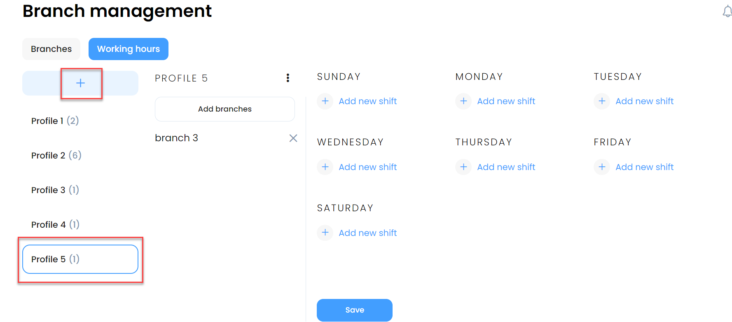732x322 pixels.
Task: Open Profile 3 from the sidebar
Action: click(80, 190)
